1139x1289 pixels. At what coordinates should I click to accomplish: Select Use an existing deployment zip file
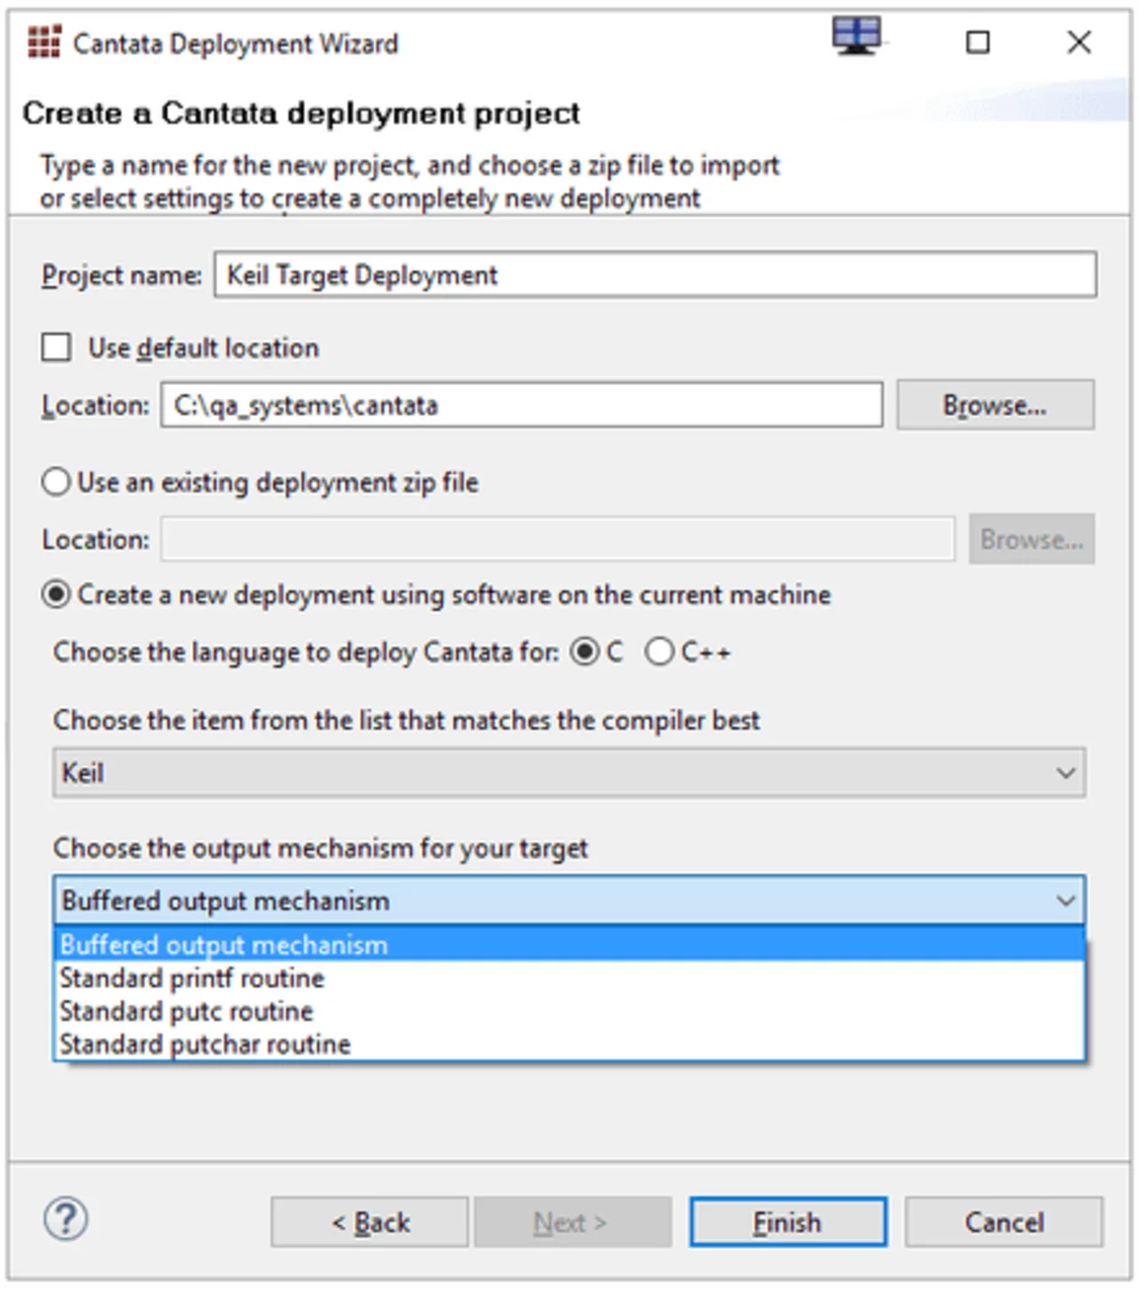[x=56, y=482]
